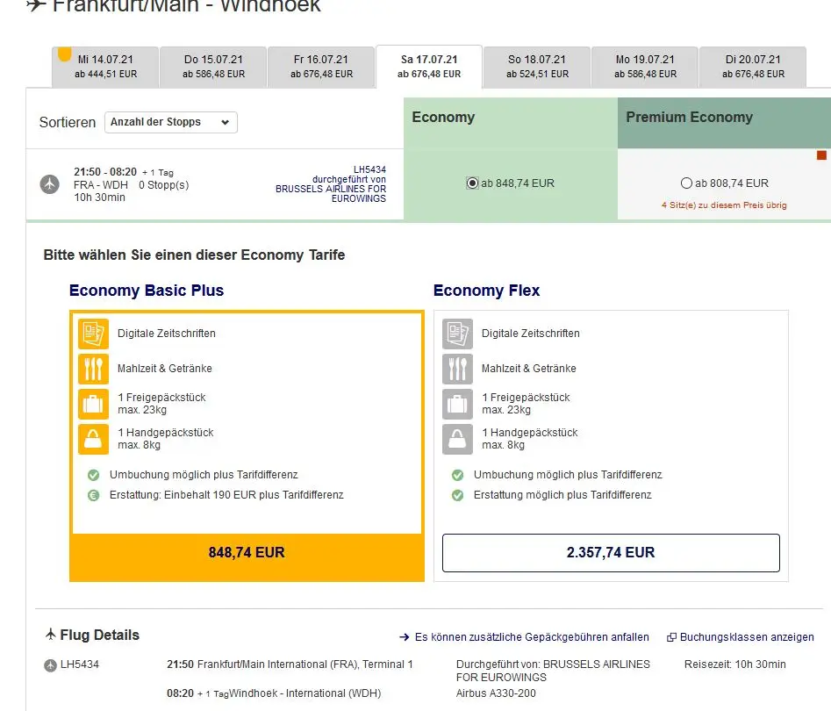This screenshot has width=831, height=711.
Task: Select the So 18.07.21 date tab
Action: pos(537,67)
